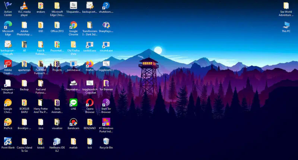Launch Google Chrome with the colorful icon

(73, 25)
